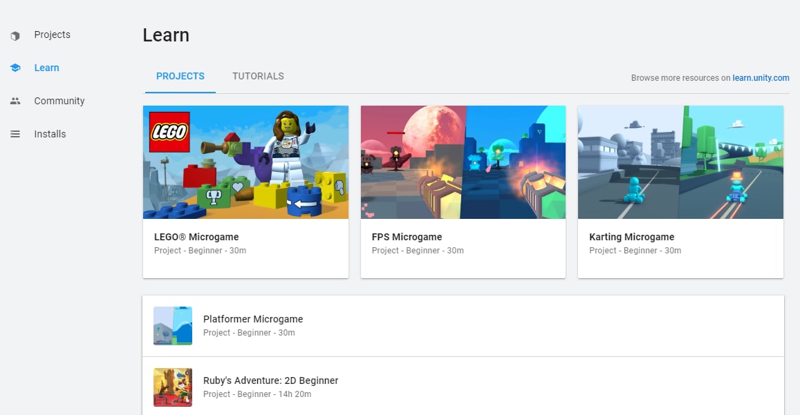Click the Platformer Microgame small thumbnail
The width and height of the screenshot is (800, 415).
pyautogui.click(x=173, y=326)
